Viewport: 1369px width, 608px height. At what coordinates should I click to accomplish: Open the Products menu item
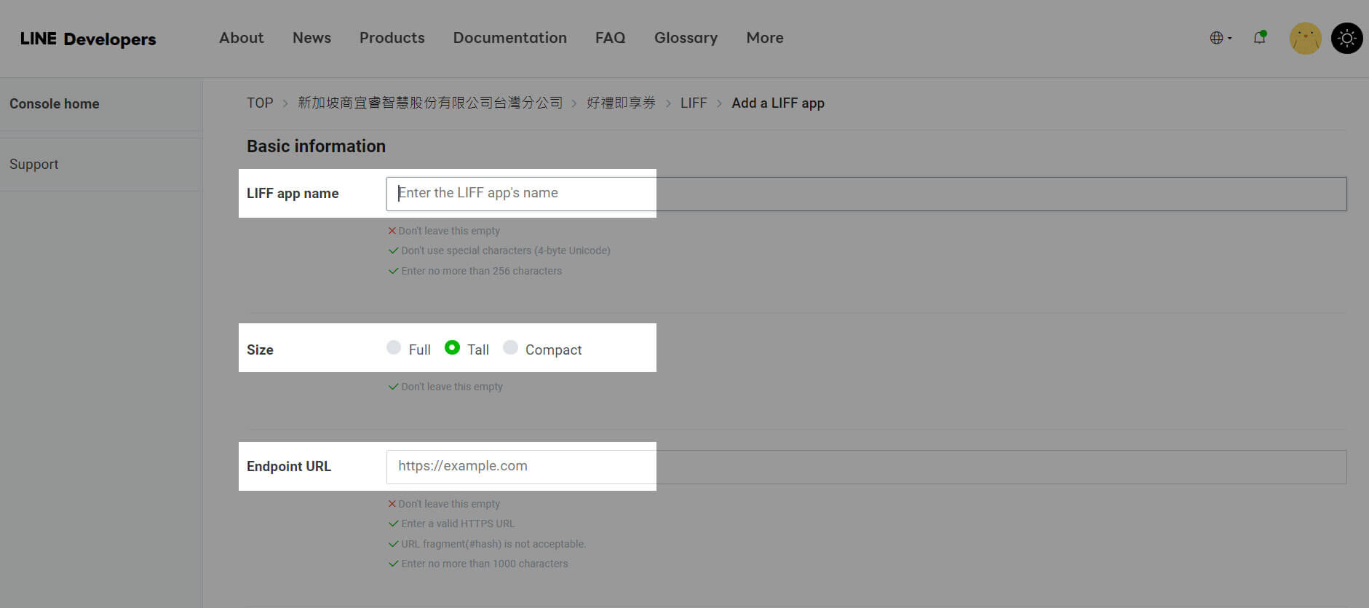pos(392,38)
